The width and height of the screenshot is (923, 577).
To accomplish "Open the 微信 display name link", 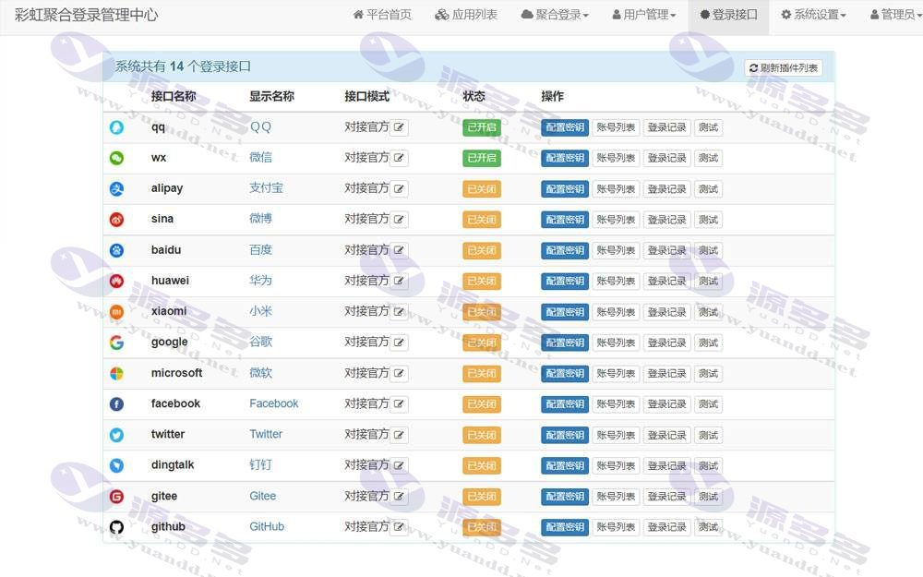I will [x=261, y=157].
